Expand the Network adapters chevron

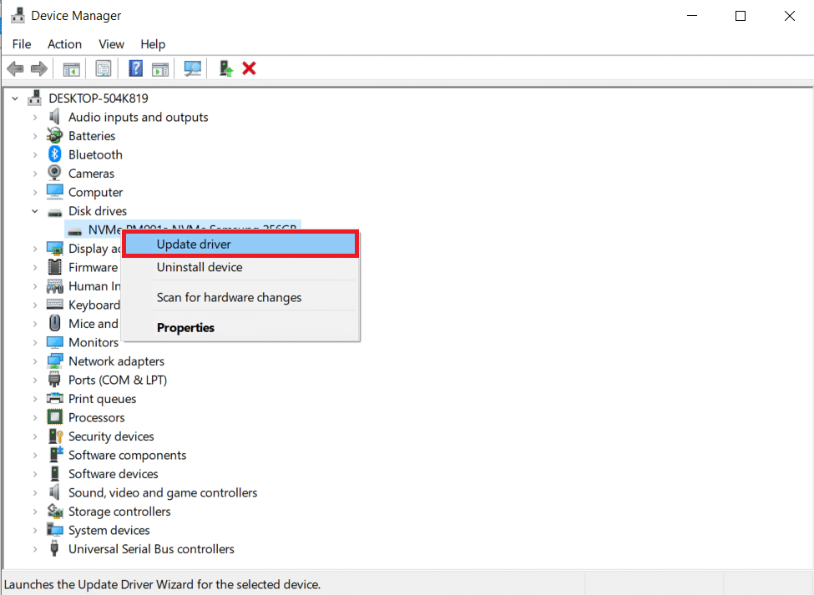pyautogui.click(x=35, y=361)
